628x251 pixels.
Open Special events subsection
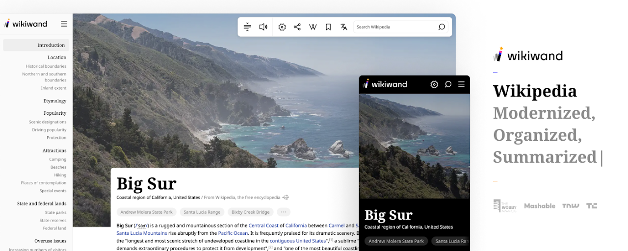pyautogui.click(x=53, y=191)
